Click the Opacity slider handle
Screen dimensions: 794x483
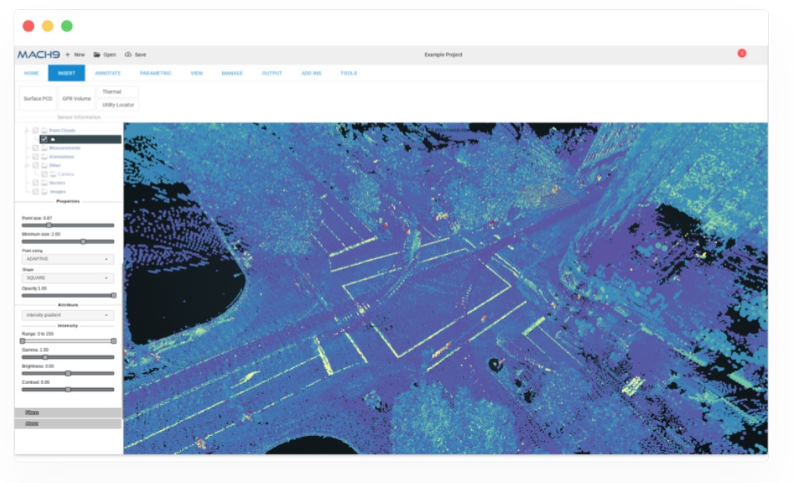point(114,295)
